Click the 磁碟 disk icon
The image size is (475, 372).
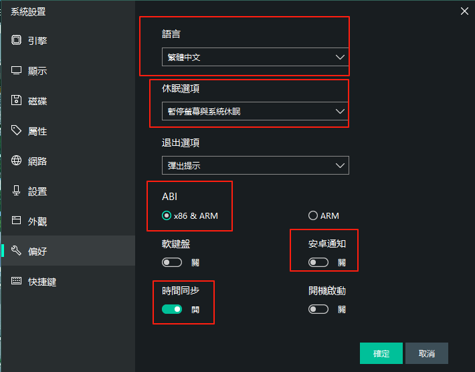[16, 100]
